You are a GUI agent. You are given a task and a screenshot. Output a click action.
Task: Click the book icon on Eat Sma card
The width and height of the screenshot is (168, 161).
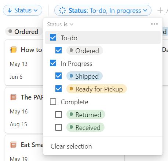pyautogui.click(x=13, y=145)
